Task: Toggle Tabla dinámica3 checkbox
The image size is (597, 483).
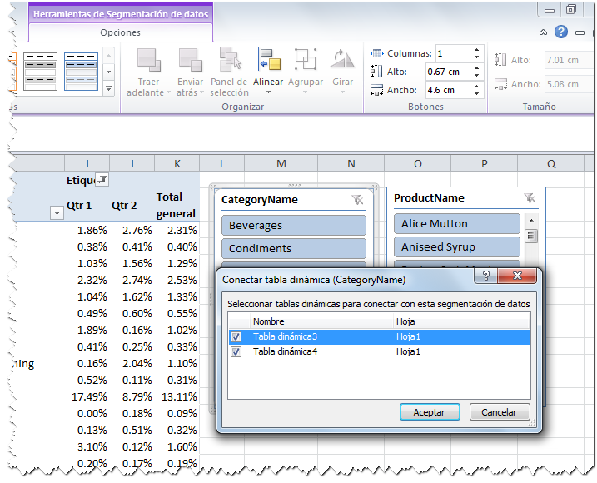Action: 236,336
